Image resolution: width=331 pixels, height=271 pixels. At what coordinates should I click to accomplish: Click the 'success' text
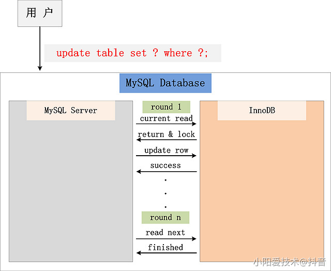pos(165,165)
